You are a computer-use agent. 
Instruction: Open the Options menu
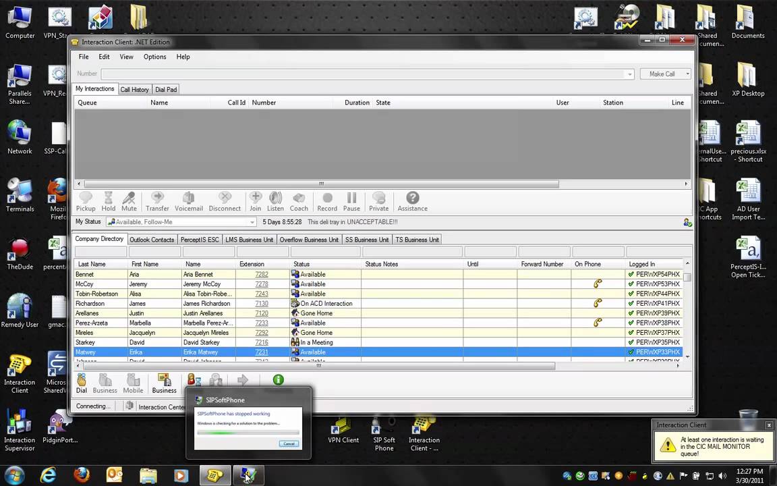[x=154, y=57]
